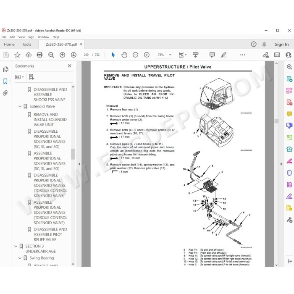Viewport: 294px width, 294px height.
Task: Open the zoom level dropdown arrow
Action: click(170, 55)
